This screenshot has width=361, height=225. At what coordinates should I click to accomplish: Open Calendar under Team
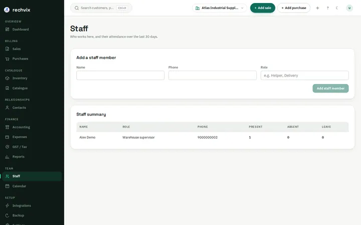point(32,186)
